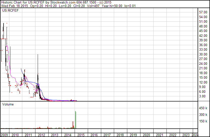Select the 2022 year label on axis
The width and height of the screenshot is (210, 137).
173,135
